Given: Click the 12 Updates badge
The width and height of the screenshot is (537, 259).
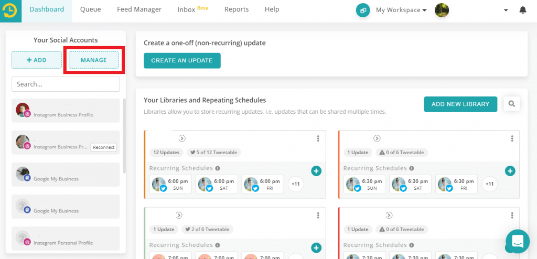Looking at the screenshot, I should (x=166, y=153).
